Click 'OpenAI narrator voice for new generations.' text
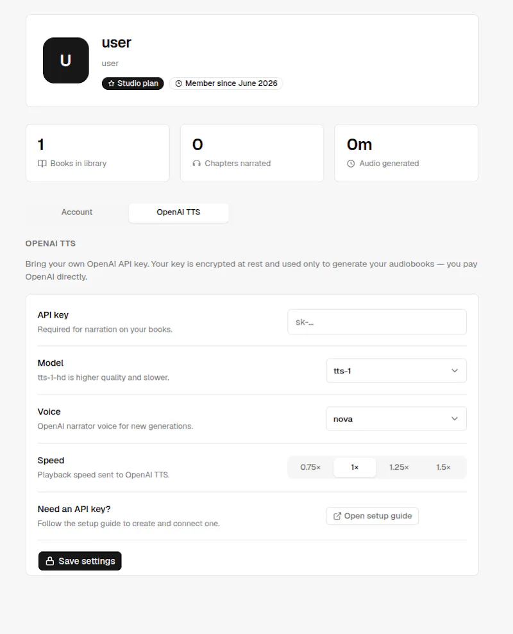Screen dimensions: 513x634 115,426
